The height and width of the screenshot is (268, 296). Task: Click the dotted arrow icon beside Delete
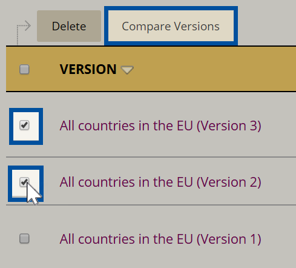click(24, 32)
